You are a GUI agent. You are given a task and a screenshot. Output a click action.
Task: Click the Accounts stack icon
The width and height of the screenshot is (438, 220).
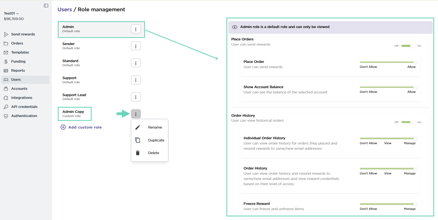coord(6,89)
